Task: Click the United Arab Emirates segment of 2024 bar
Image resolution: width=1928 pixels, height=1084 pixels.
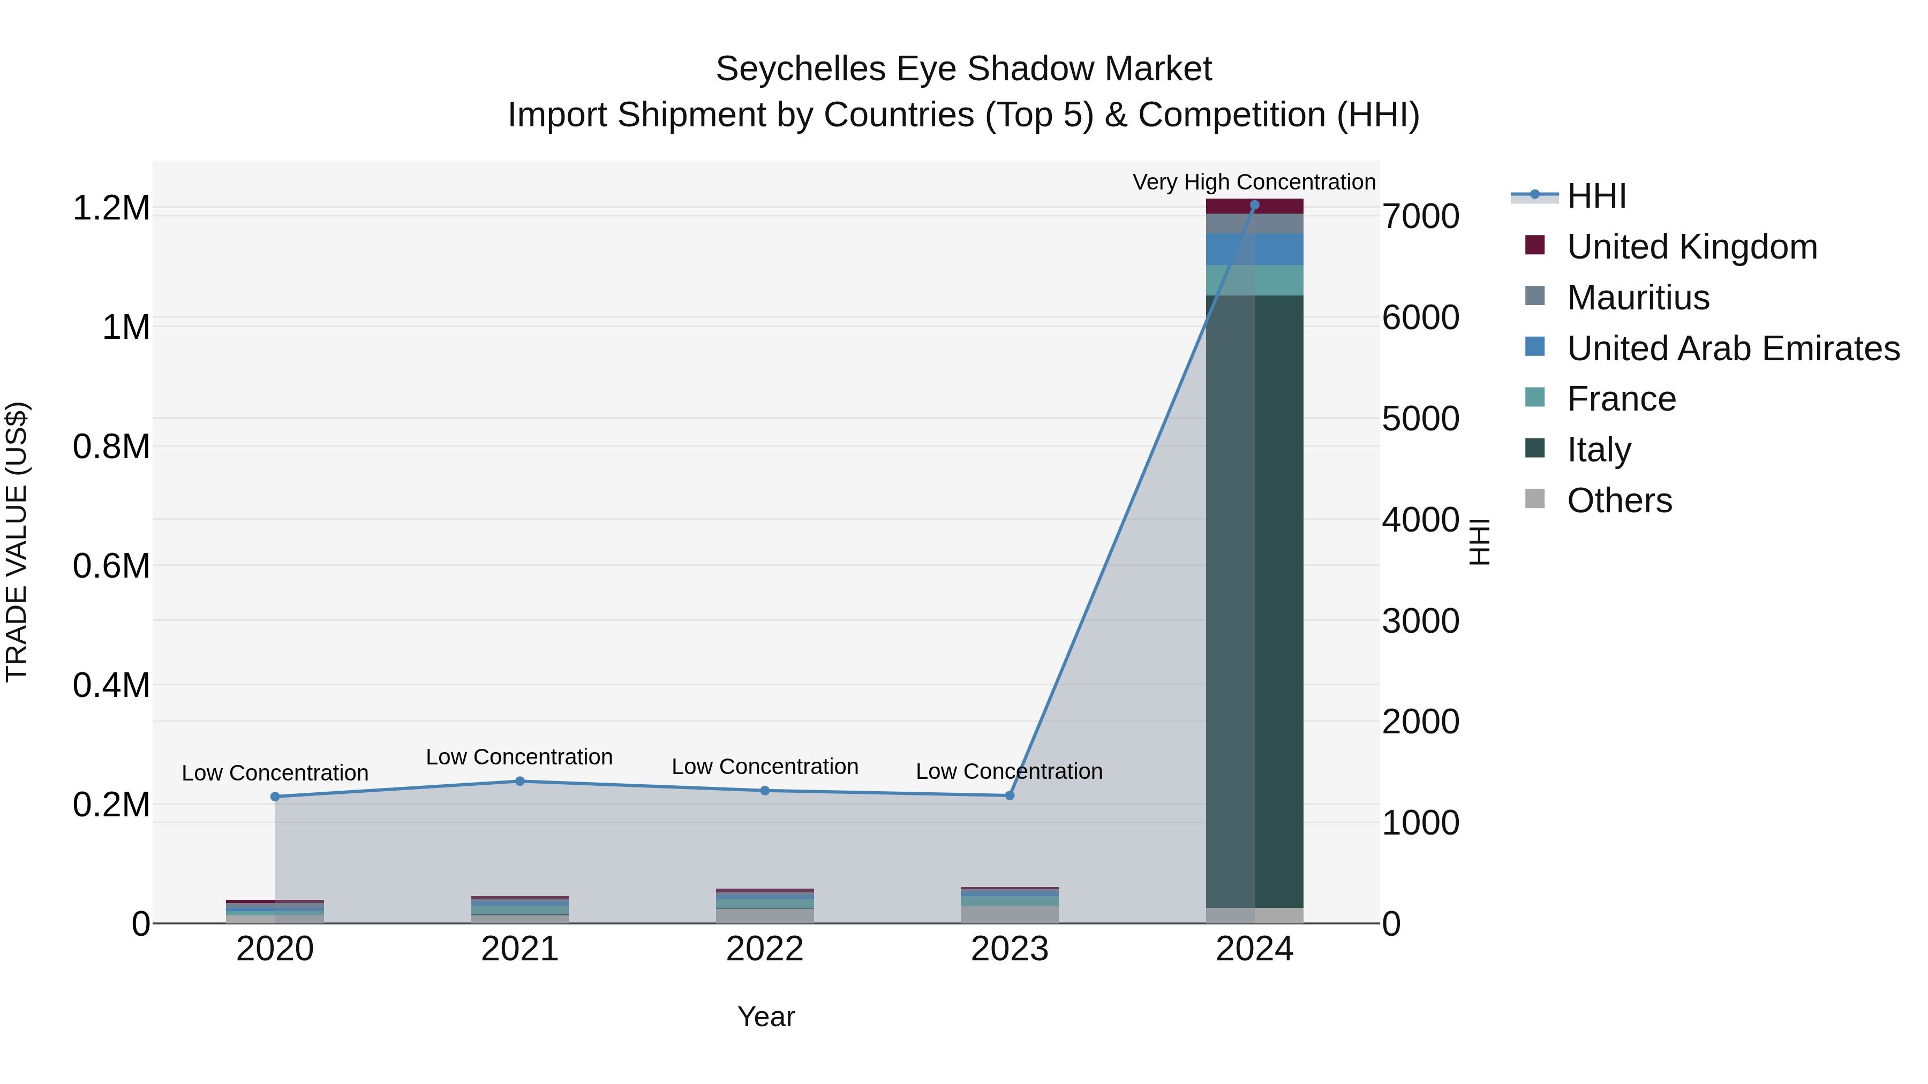Action: click(1254, 249)
